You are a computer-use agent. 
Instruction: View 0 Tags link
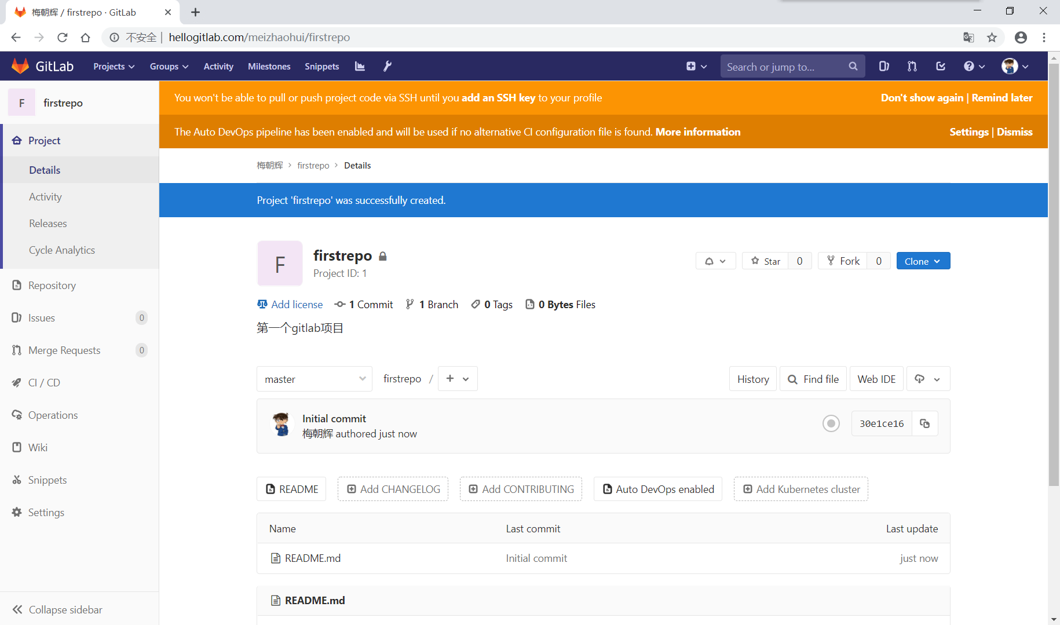[492, 304]
